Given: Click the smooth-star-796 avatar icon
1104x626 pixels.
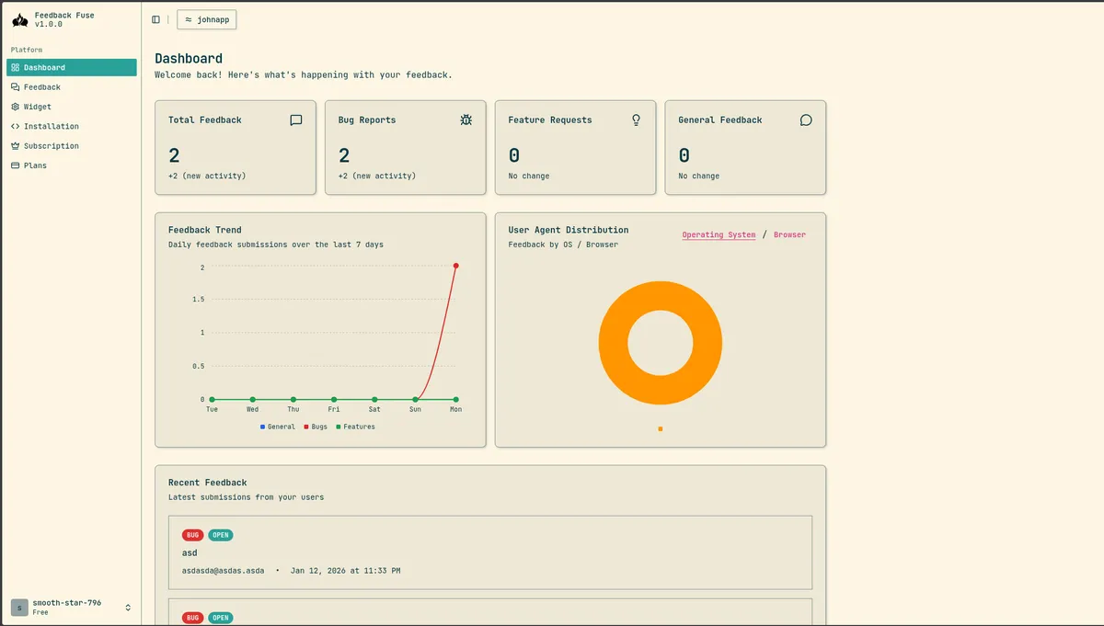Looking at the screenshot, I should tap(19, 608).
